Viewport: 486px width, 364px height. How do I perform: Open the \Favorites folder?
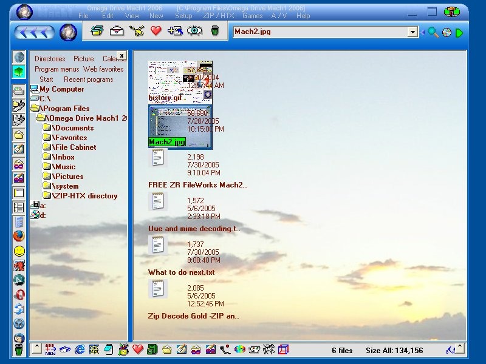(x=69, y=138)
